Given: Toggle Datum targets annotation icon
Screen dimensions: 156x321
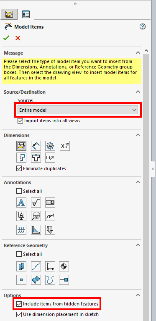Looking at the screenshot, I should tap(36, 216).
